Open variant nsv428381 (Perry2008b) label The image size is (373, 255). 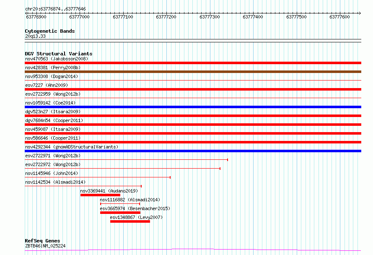pyautogui.click(x=53, y=68)
